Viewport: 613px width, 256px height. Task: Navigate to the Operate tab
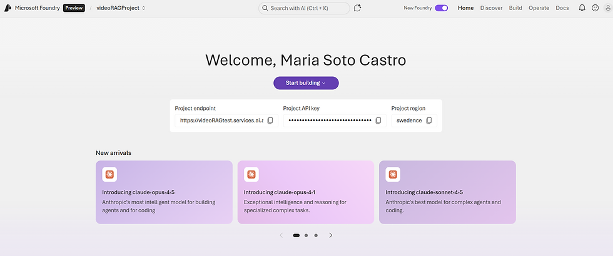(x=539, y=8)
